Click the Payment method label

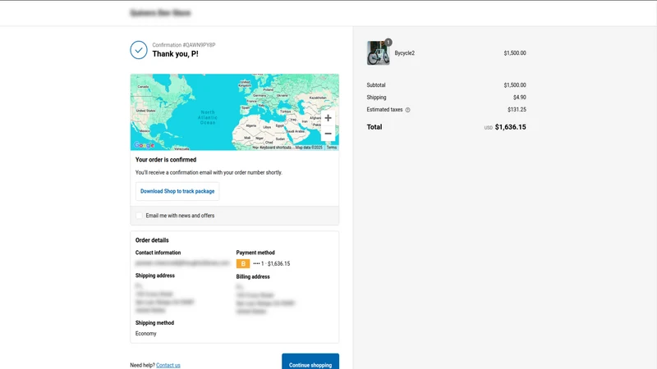(x=255, y=253)
